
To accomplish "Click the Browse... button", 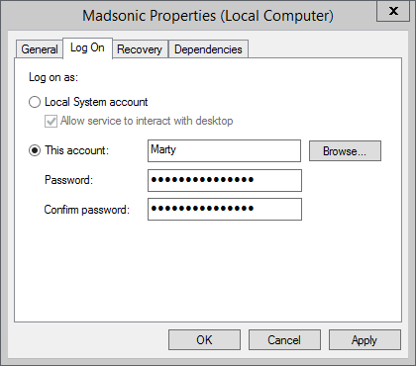I will [345, 151].
